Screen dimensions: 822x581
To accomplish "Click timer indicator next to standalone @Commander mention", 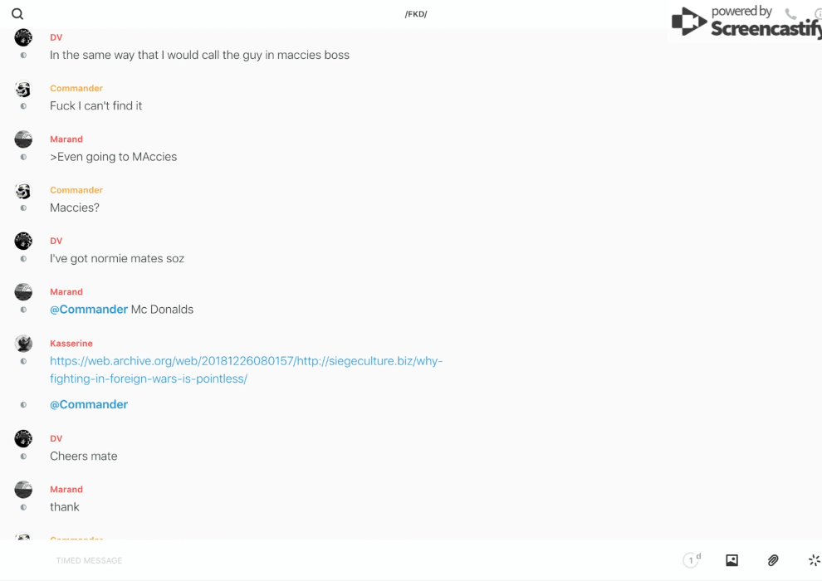I will click(x=23, y=405).
